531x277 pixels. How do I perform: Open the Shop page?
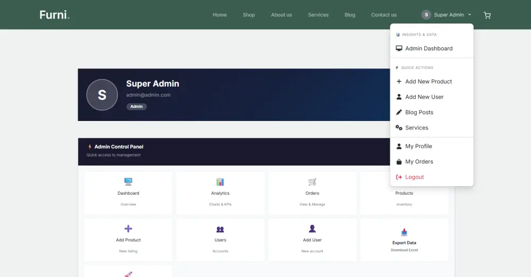pyautogui.click(x=249, y=15)
